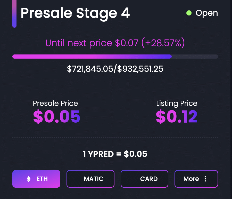Click the $0.12 listing price value
232x199 pixels.
click(x=177, y=117)
